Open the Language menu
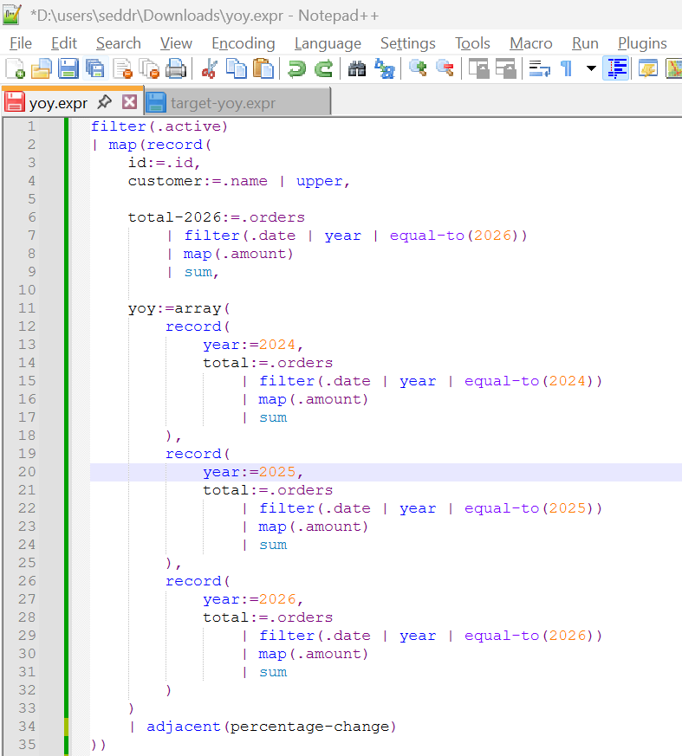682x756 pixels. point(328,43)
